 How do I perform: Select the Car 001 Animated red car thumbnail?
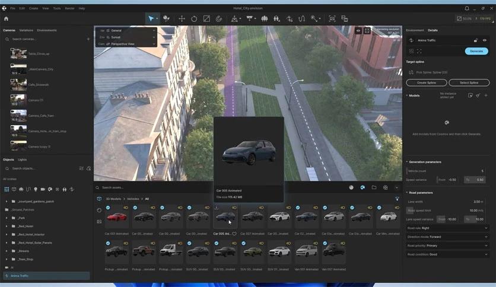(117, 217)
